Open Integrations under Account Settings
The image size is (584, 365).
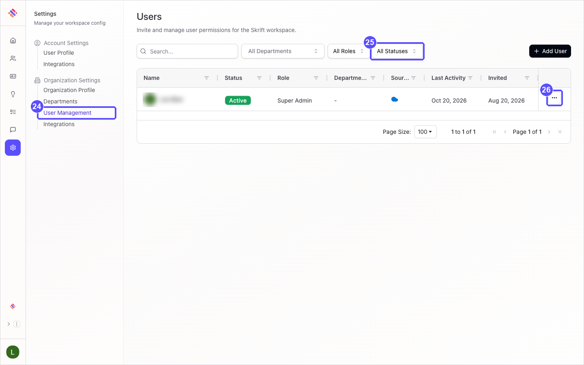59,64
